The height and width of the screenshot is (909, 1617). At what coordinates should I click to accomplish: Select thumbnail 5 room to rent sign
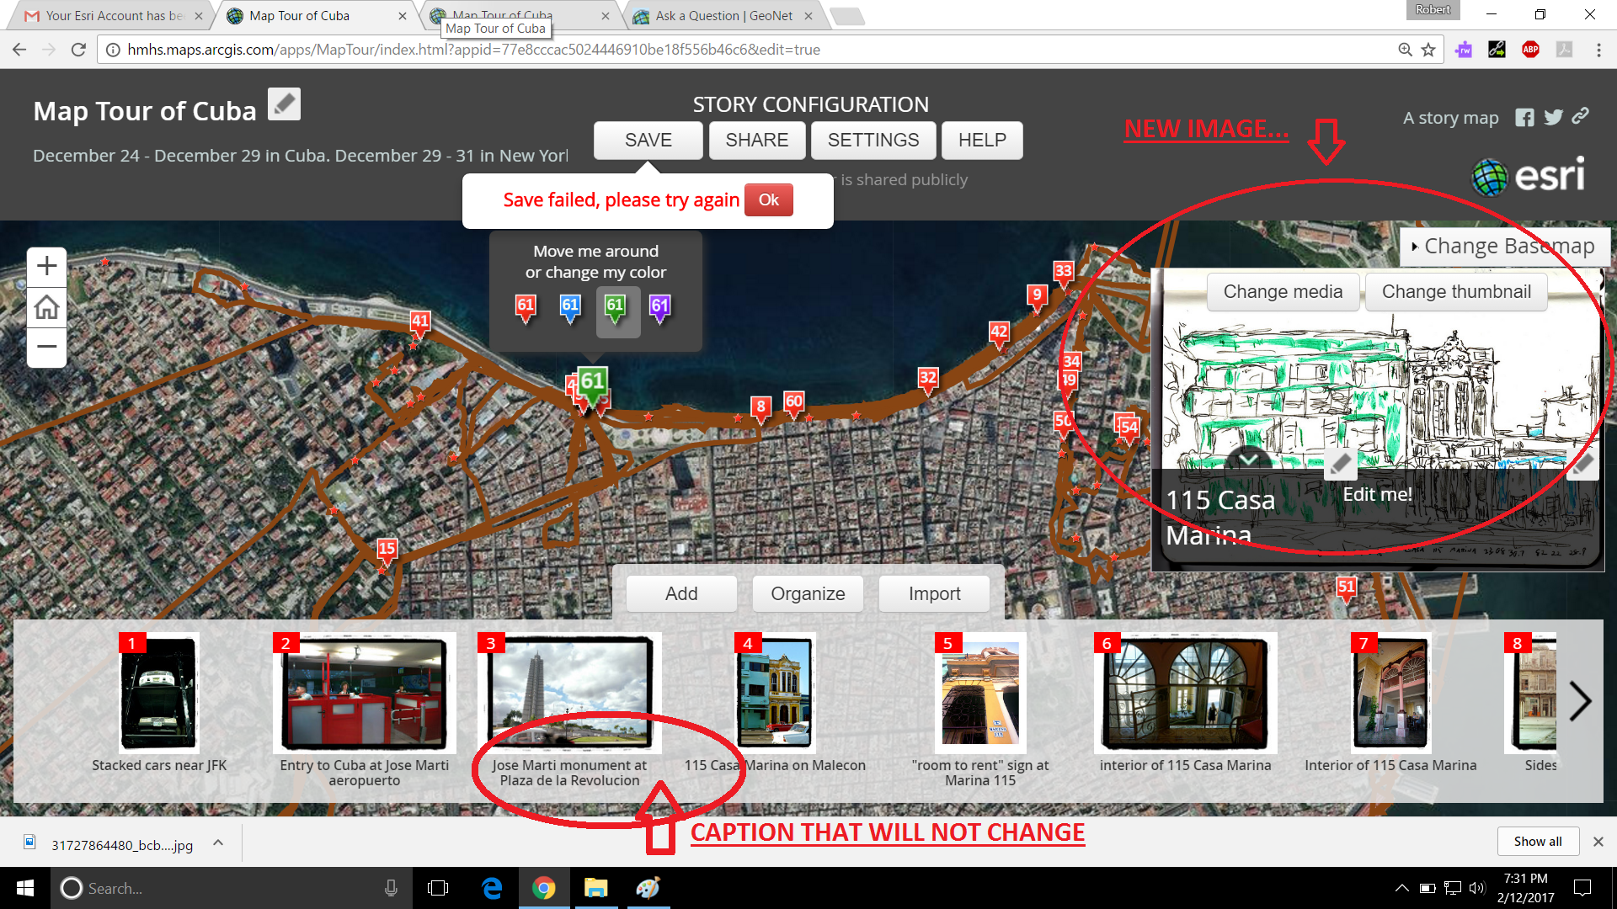click(980, 692)
